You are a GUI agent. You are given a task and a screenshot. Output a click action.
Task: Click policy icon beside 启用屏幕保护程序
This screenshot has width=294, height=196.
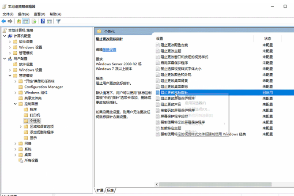(158, 63)
